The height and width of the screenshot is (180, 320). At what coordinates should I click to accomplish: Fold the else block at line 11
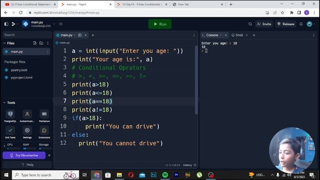pyautogui.click(x=69, y=135)
